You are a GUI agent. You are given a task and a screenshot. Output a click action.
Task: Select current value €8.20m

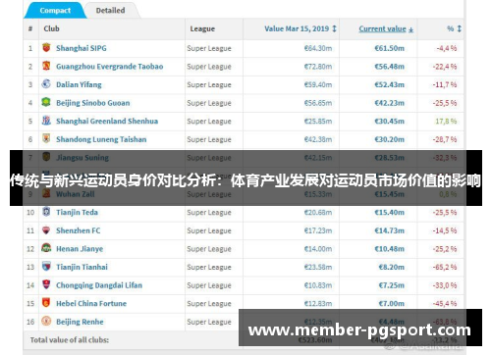coord(392,267)
